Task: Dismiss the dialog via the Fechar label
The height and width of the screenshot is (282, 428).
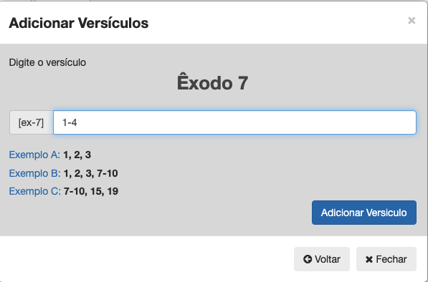Action: pos(391,259)
